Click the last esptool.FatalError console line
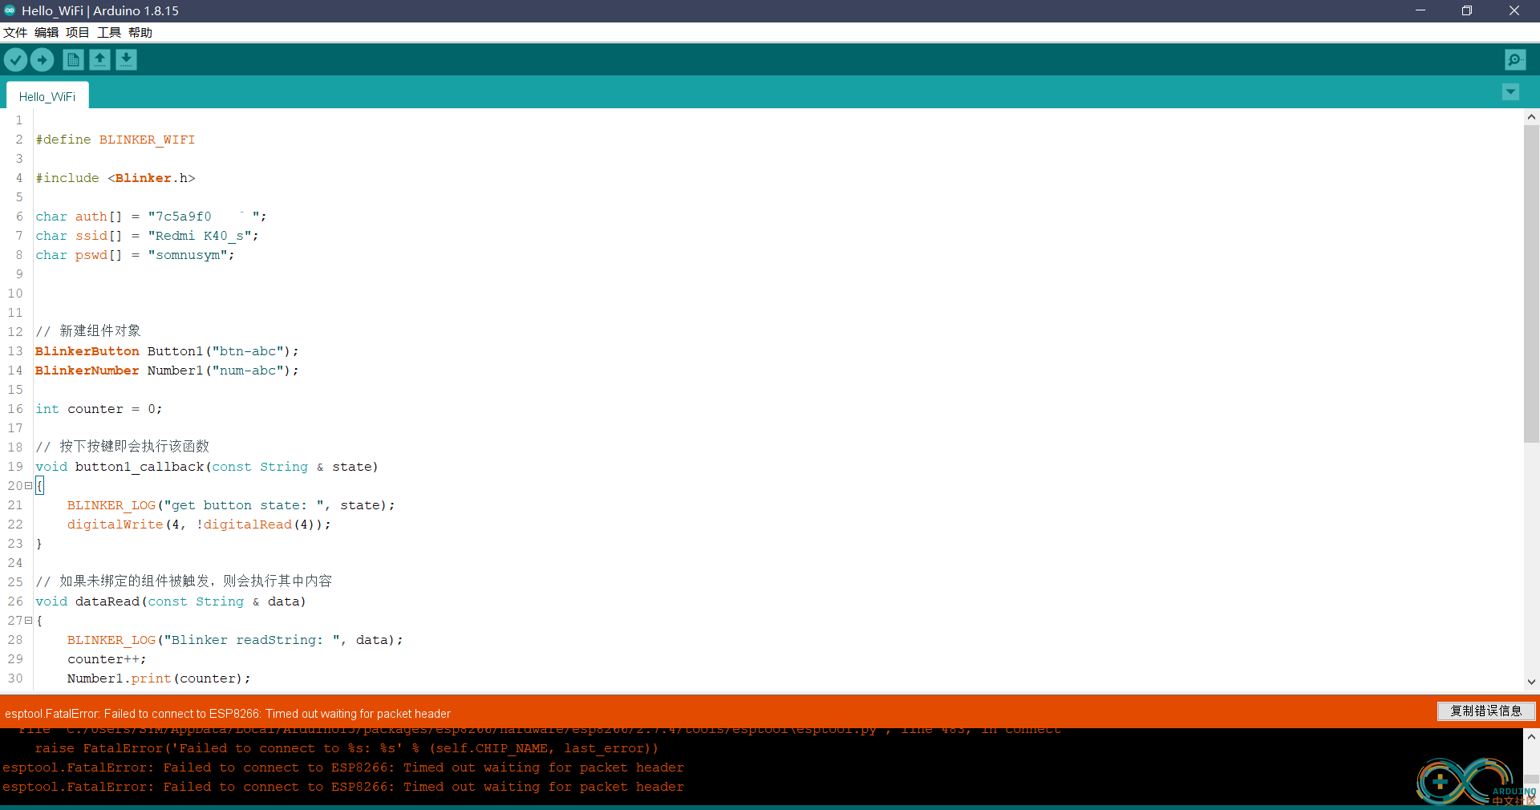This screenshot has width=1540, height=810. (x=343, y=787)
